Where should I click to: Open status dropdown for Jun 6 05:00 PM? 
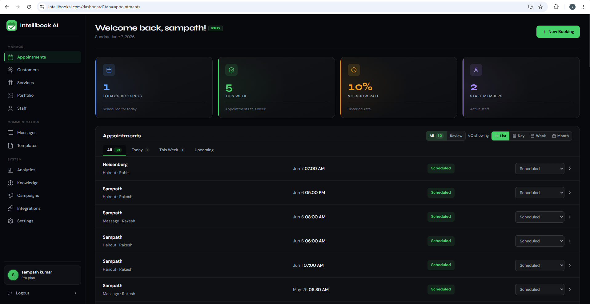pyautogui.click(x=540, y=193)
